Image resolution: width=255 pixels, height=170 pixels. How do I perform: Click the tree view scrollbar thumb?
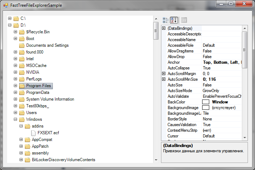click(156, 31)
